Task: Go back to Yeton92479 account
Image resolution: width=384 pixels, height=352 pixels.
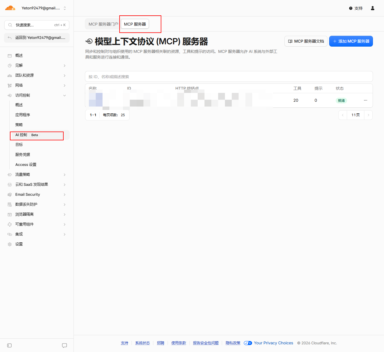Action: 37,38
